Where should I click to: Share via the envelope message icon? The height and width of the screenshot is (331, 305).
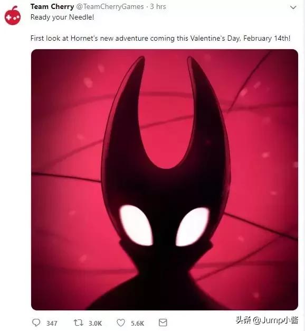pyautogui.click(x=163, y=323)
